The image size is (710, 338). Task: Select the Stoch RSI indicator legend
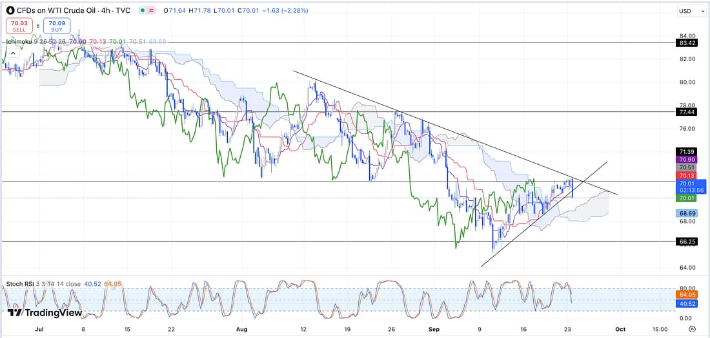pyautogui.click(x=22, y=284)
